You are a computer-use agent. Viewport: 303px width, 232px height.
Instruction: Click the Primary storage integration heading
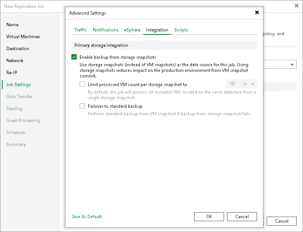coord(101,45)
